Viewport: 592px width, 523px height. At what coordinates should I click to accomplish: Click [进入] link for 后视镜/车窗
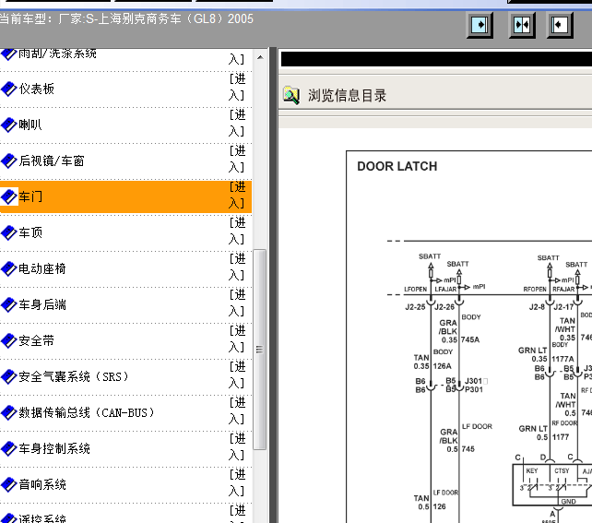(x=237, y=159)
